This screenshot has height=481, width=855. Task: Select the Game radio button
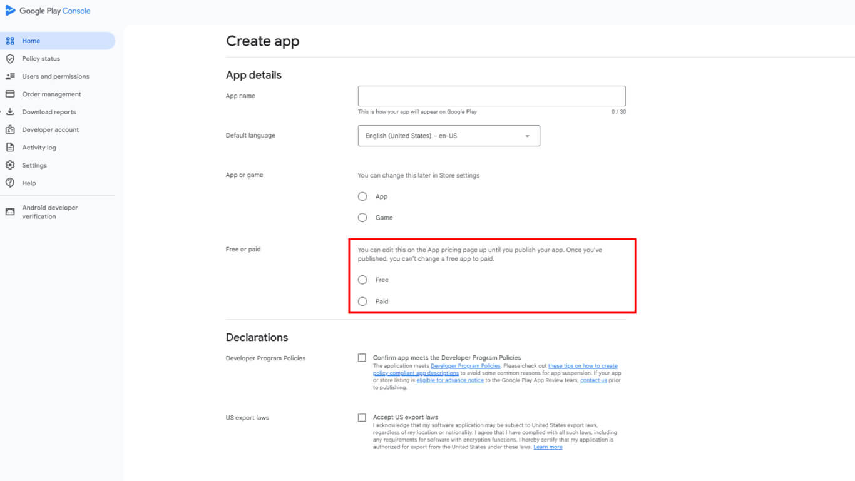362,218
